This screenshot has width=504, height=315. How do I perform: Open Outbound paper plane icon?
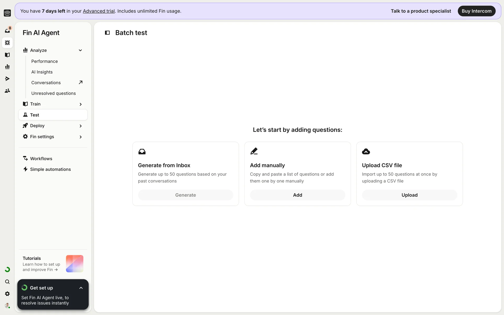[7, 79]
